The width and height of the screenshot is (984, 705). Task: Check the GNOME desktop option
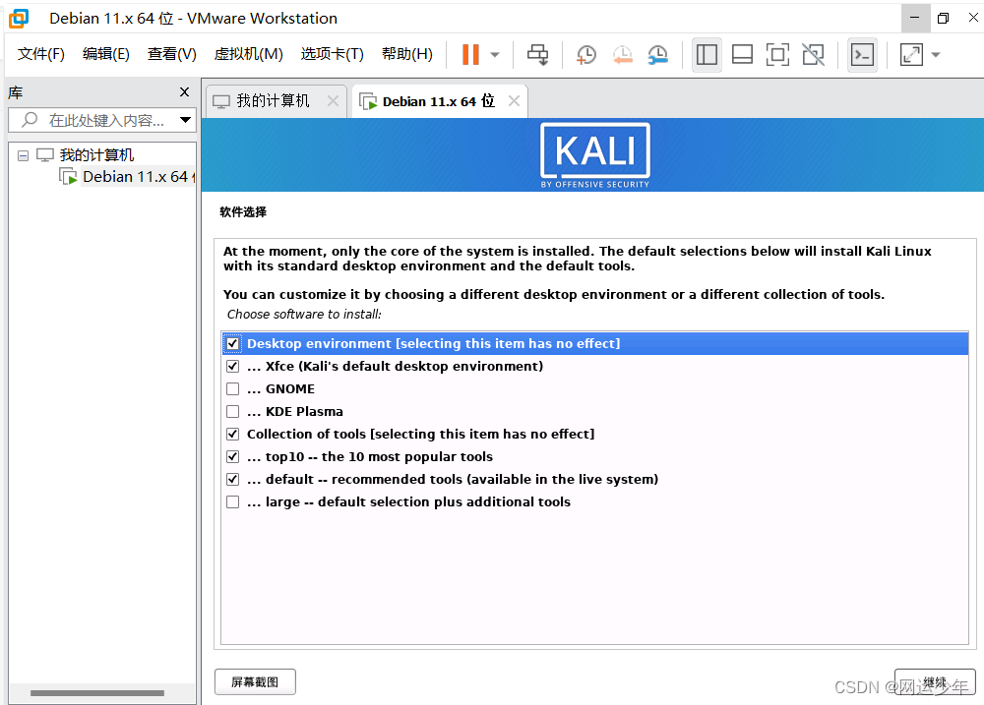coord(233,388)
